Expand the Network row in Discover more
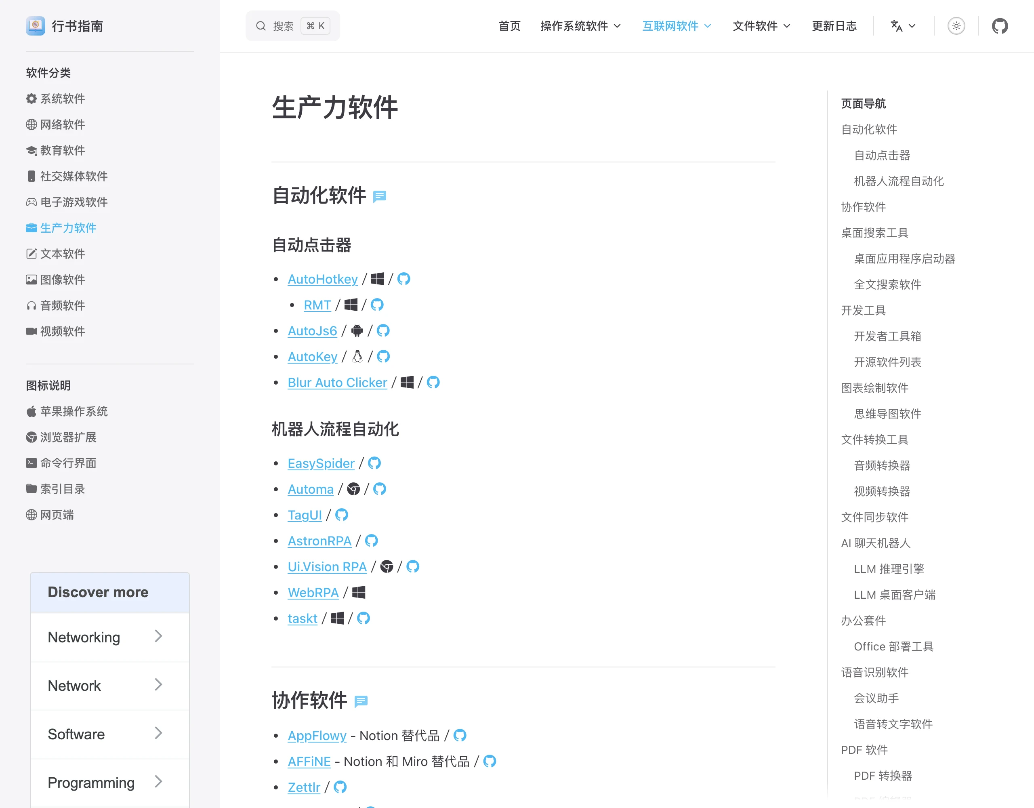 coord(110,686)
